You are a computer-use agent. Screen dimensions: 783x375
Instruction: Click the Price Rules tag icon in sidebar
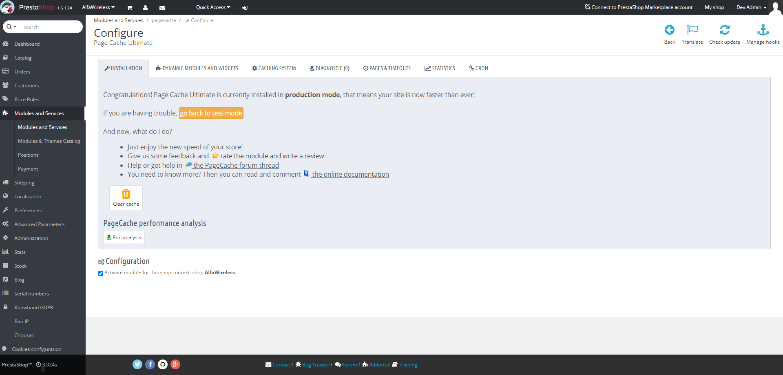click(6, 99)
